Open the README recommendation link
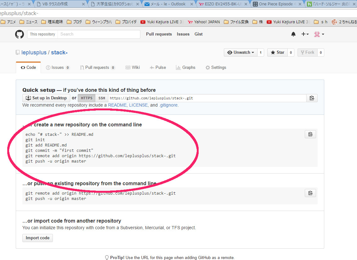This screenshot has width=357, height=260. coord(117,105)
